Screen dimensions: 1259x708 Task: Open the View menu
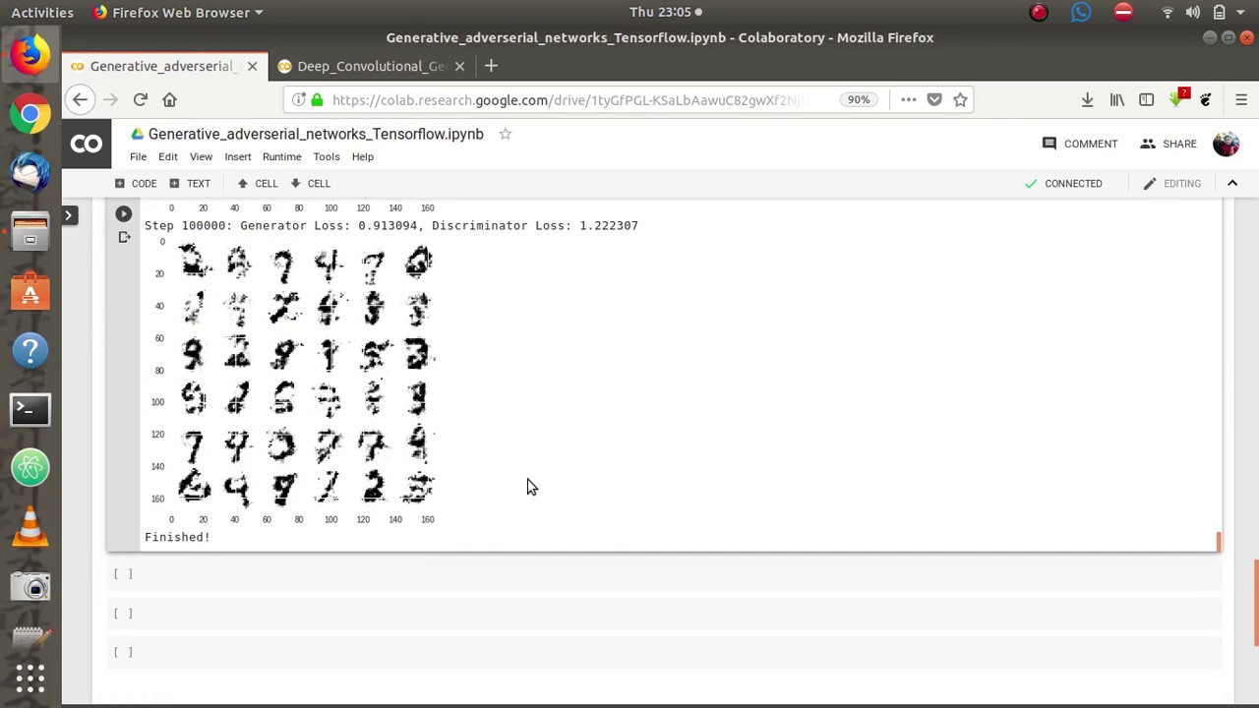point(201,156)
